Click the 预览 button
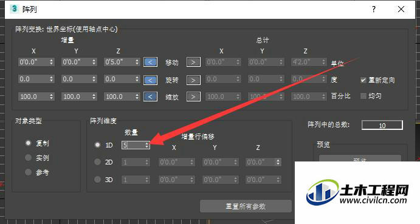The image size is (420, 224). coord(360,158)
